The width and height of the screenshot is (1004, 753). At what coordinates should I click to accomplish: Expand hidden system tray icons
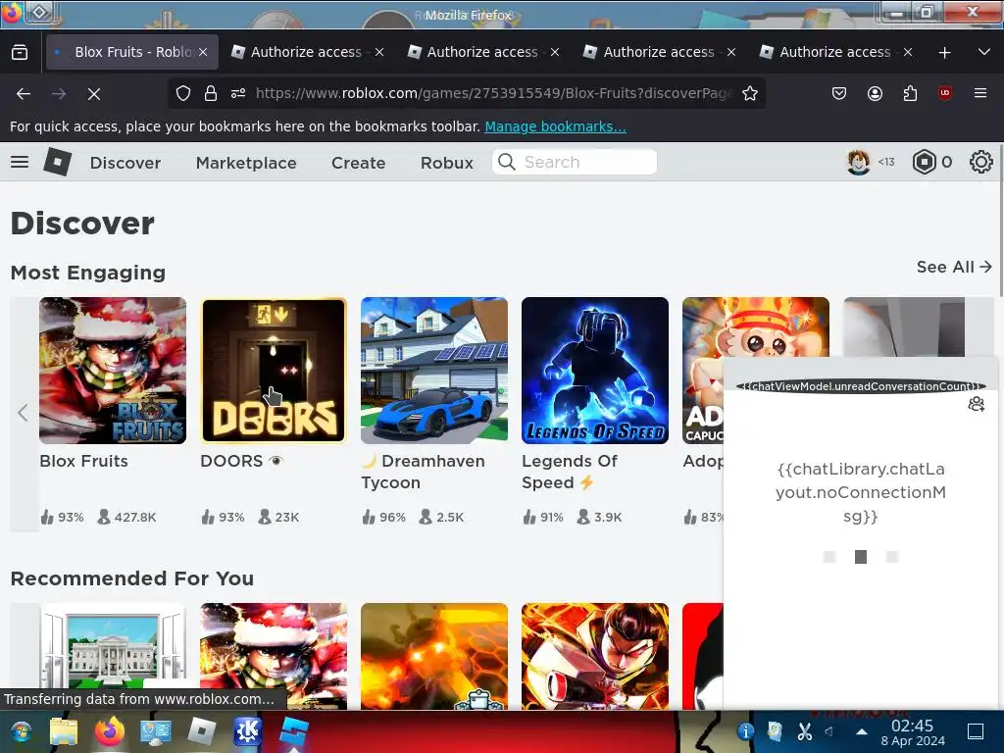tap(862, 731)
